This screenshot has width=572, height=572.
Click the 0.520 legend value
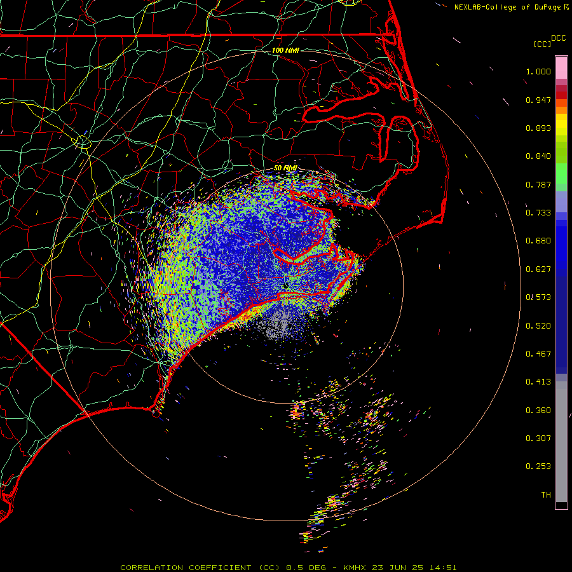[538, 326]
